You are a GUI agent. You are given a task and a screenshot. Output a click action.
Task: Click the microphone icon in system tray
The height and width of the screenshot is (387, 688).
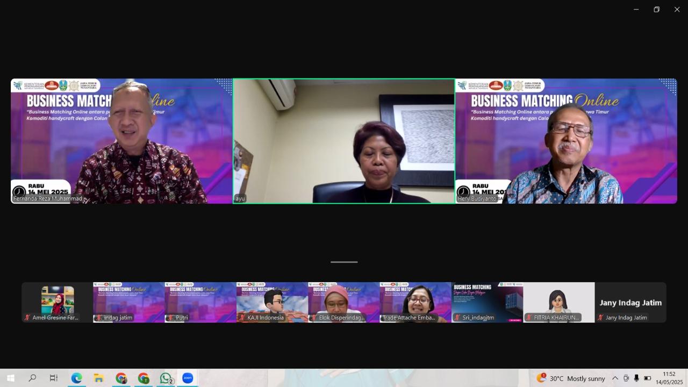click(636, 378)
